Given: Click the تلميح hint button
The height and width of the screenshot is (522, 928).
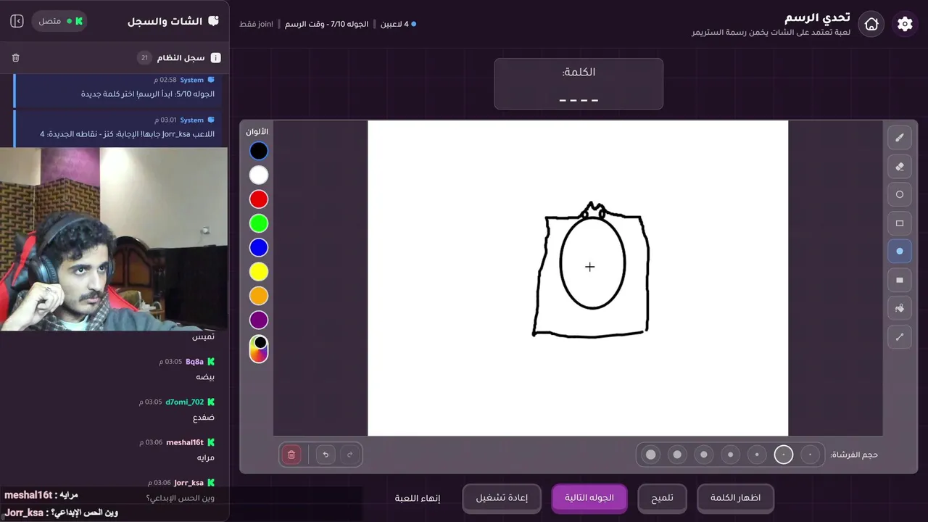Looking at the screenshot, I should (662, 498).
